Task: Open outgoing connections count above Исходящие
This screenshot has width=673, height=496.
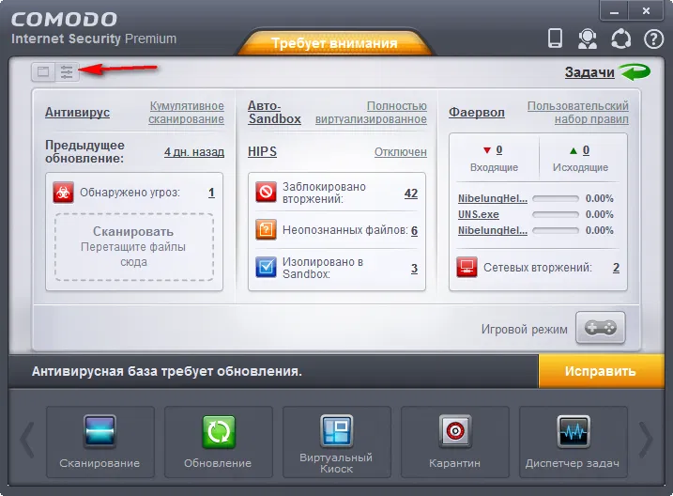Action: click(586, 150)
